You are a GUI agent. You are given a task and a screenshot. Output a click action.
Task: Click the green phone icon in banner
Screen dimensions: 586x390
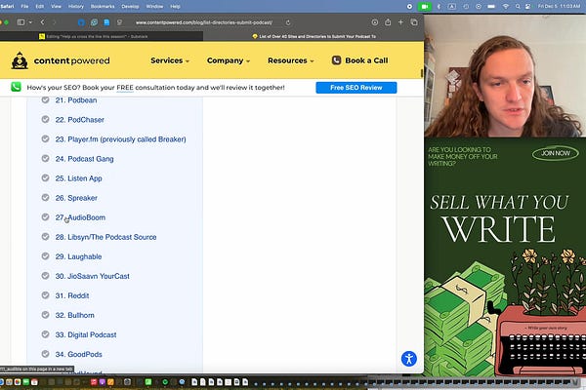[x=16, y=87]
